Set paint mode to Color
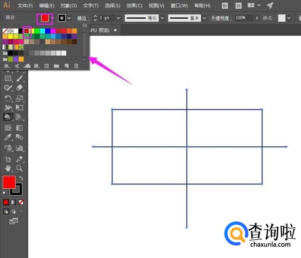 tap(6, 202)
